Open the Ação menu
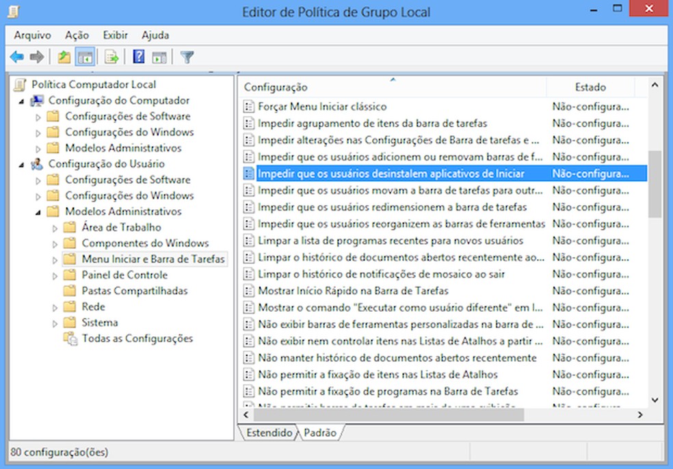673x469 pixels. (x=76, y=35)
